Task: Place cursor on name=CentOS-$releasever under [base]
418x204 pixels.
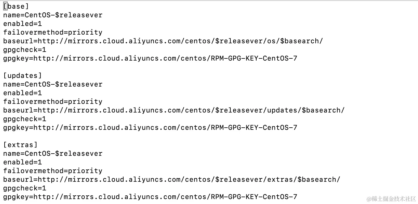Action: 53,15
